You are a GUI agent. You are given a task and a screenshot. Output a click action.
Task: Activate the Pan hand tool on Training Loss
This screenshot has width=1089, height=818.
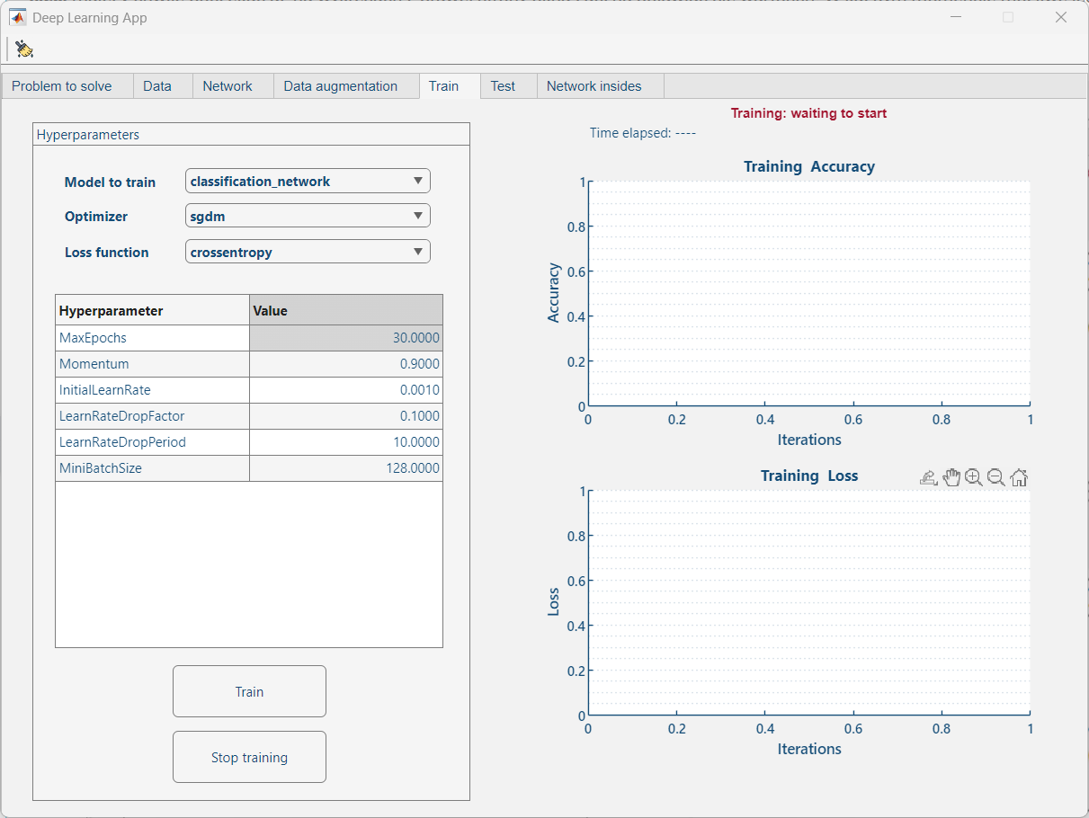(x=951, y=477)
